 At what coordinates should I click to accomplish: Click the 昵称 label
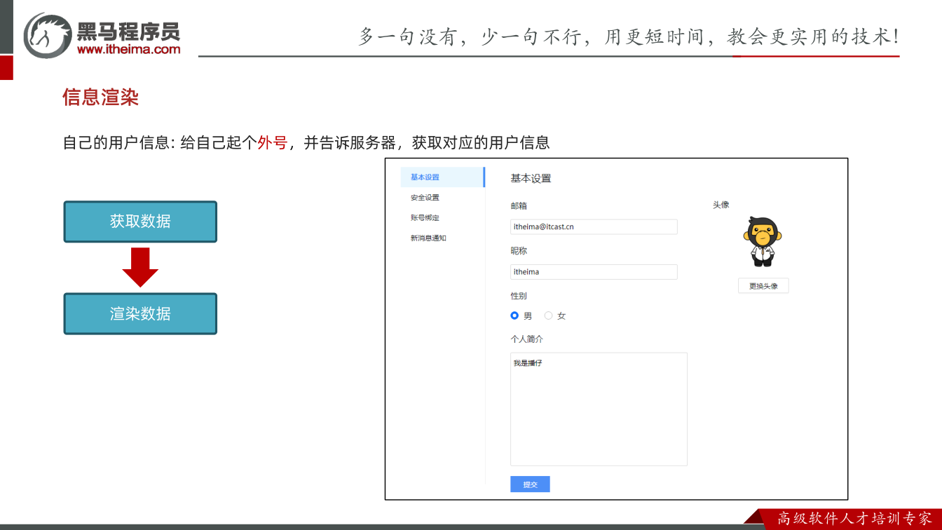519,251
